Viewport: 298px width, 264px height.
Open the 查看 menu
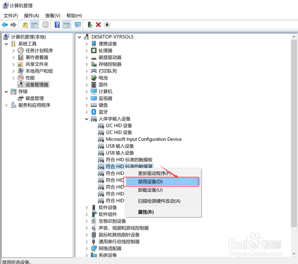tap(52, 15)
